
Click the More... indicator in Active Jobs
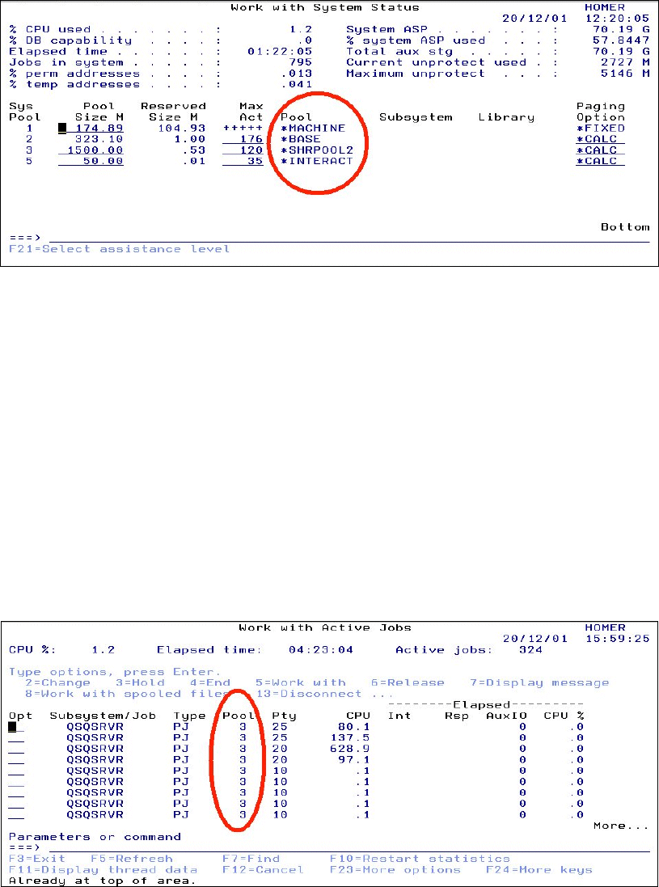pos(621,826)
